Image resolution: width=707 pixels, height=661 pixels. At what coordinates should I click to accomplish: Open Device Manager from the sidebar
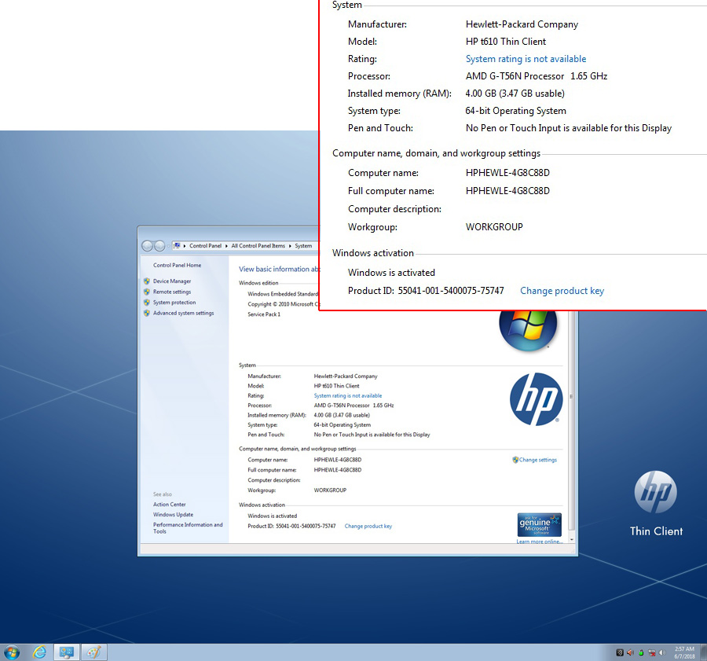(172, 281)
